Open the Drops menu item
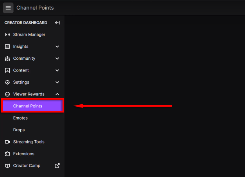The height and width of the screenshot is (177, 245). tap(19, 130)
